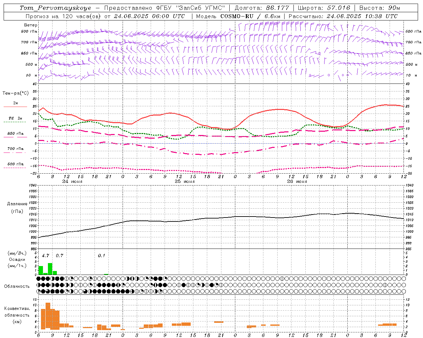Click the tallest green precipitation bar

click(x=50, y=269)
